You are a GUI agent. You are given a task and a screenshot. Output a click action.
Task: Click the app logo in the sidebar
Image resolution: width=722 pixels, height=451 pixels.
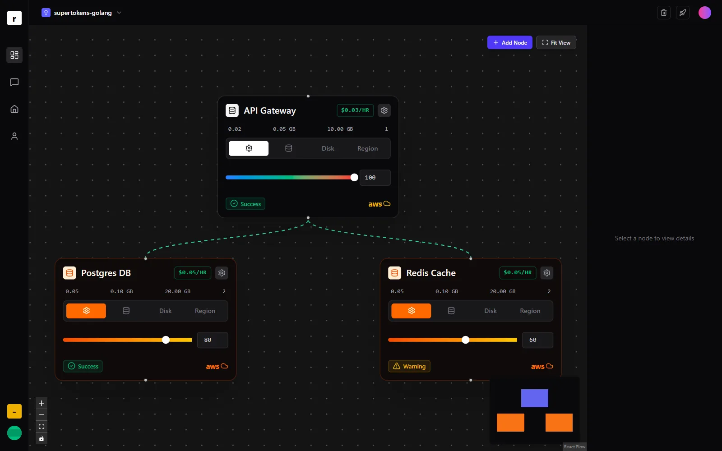14,18
